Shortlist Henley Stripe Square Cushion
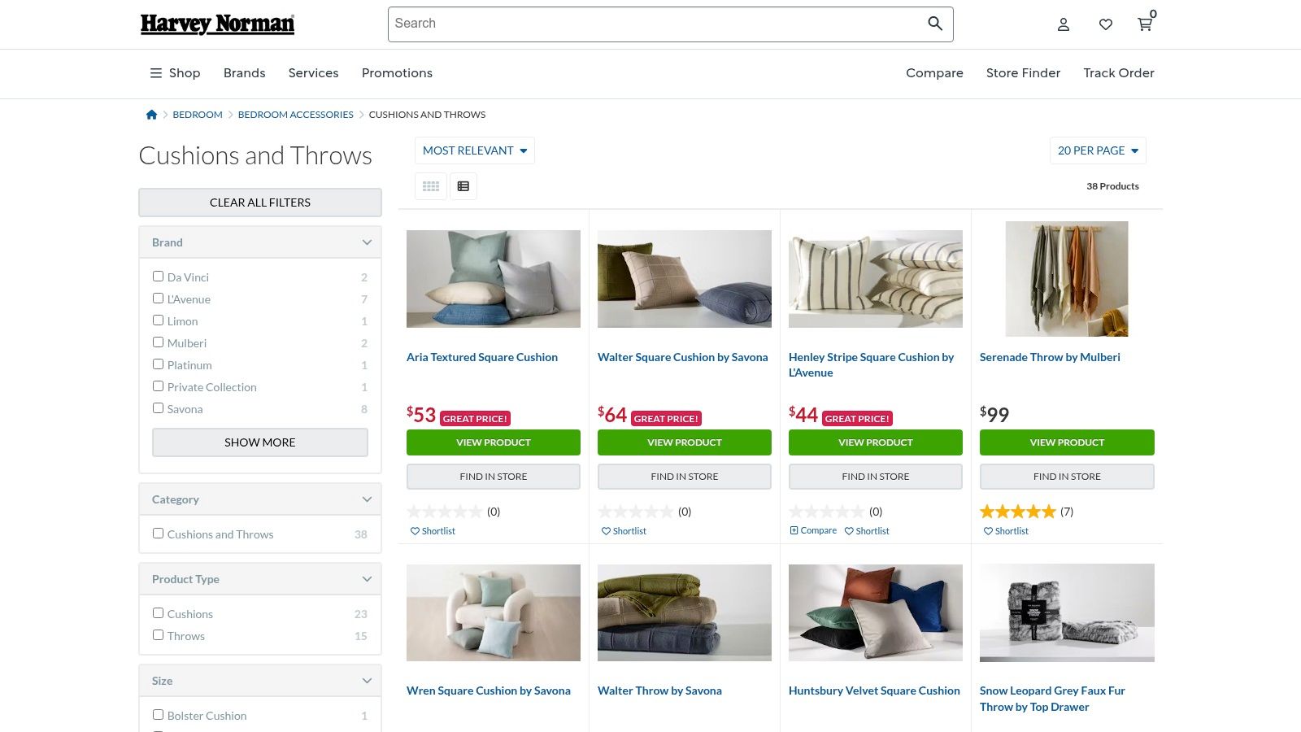The height and width of the screenshot is (732, 1301). (867, 531)
